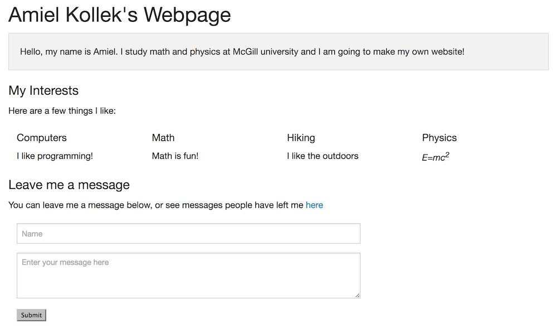
Task: Click the 'I like programming!' text
Action: tap(55, 156)
